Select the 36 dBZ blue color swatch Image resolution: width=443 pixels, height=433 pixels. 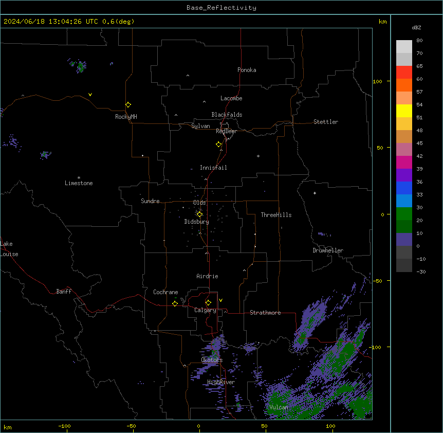pos(404,188)
